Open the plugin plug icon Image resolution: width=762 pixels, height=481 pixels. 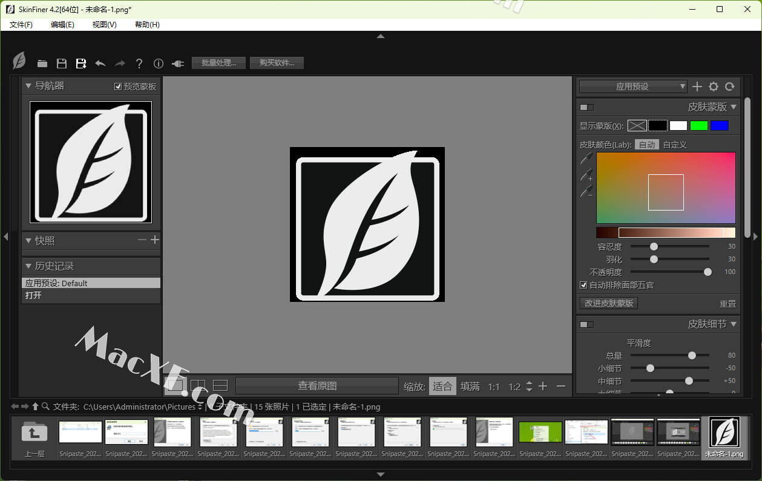tap(177, 64)
